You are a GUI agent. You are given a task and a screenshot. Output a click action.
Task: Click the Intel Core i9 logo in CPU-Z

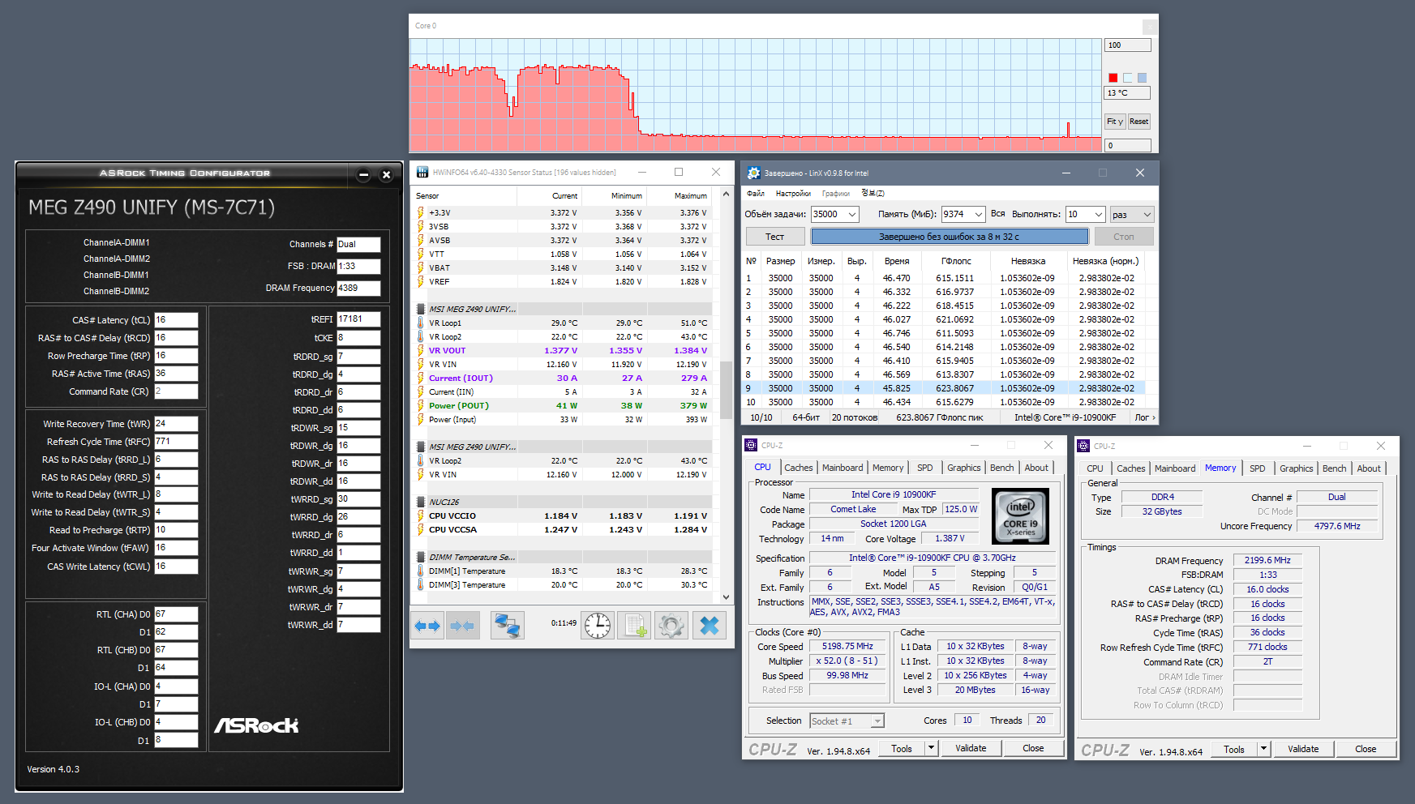(1020, 515)
